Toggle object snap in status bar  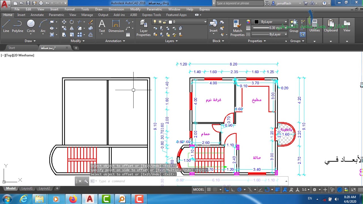(267, 190)
